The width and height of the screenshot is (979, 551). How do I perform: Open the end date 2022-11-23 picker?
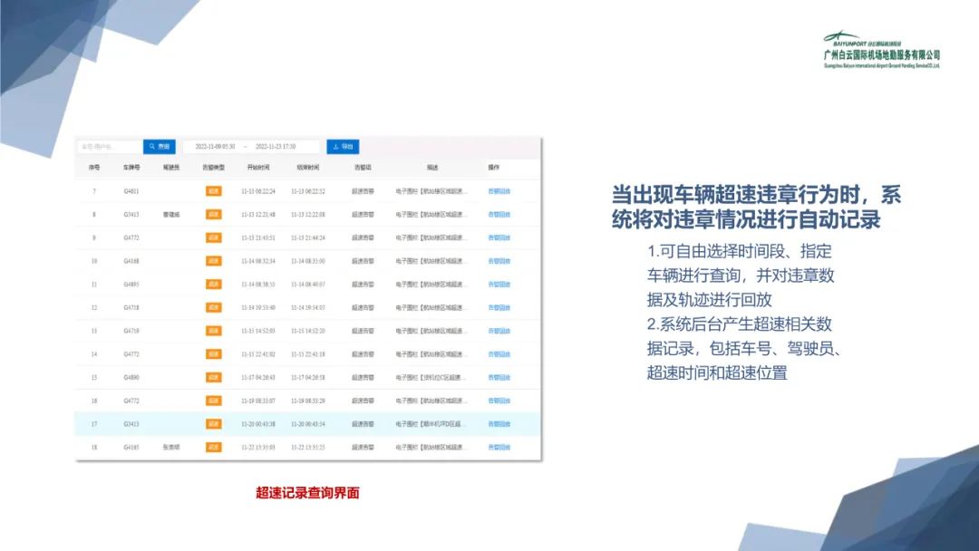[x=276, y=146]
